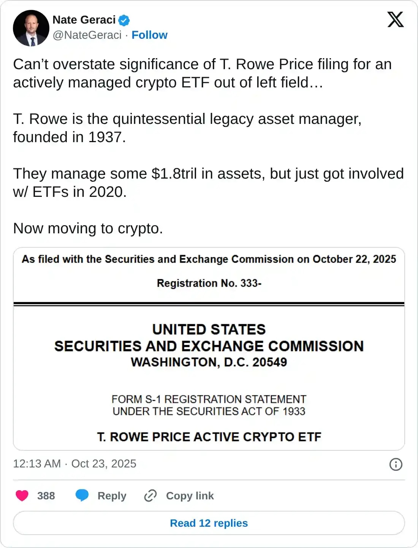418x548 pixels.
Task: Click the blue verified badge beside Nate Geraci
Action: [x=123, y=20]
